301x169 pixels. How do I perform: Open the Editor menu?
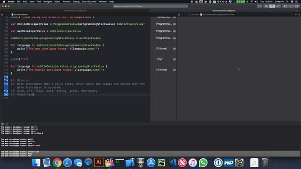click(x=57, y=1)
